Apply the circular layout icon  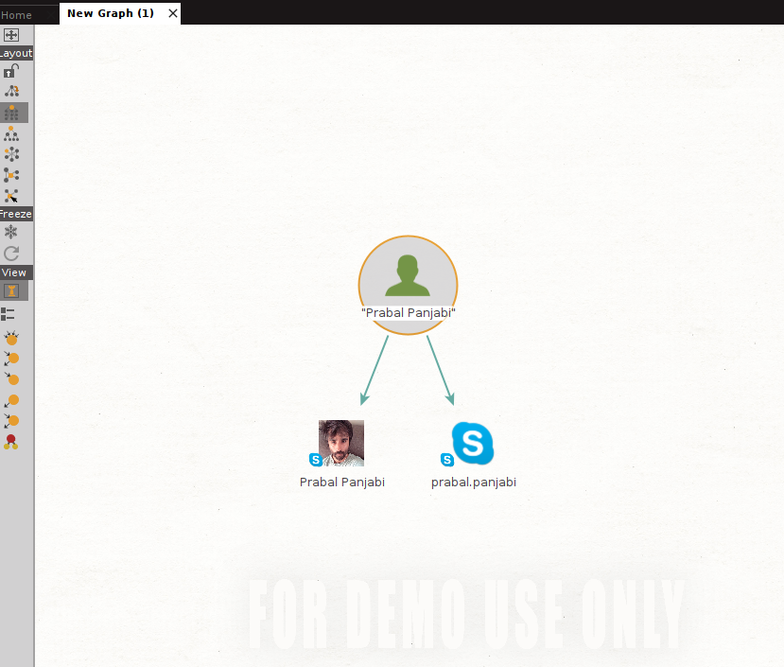point(11,153)
